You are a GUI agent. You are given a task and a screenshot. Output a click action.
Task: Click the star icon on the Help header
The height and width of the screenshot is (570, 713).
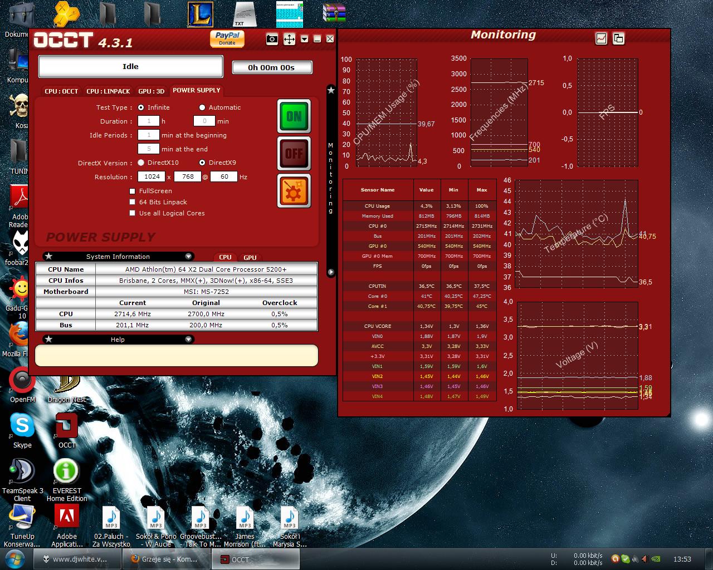click(x=49, y=340)
